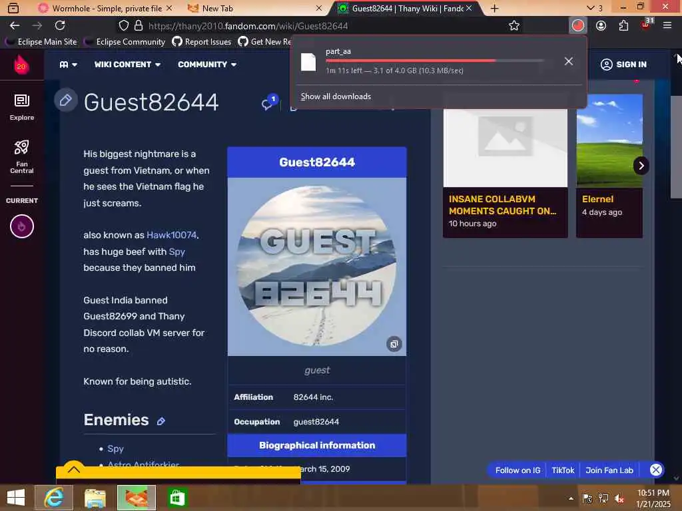Enlarge the Guest82644 infobox image
682x511 pixels.
[394, 344]
